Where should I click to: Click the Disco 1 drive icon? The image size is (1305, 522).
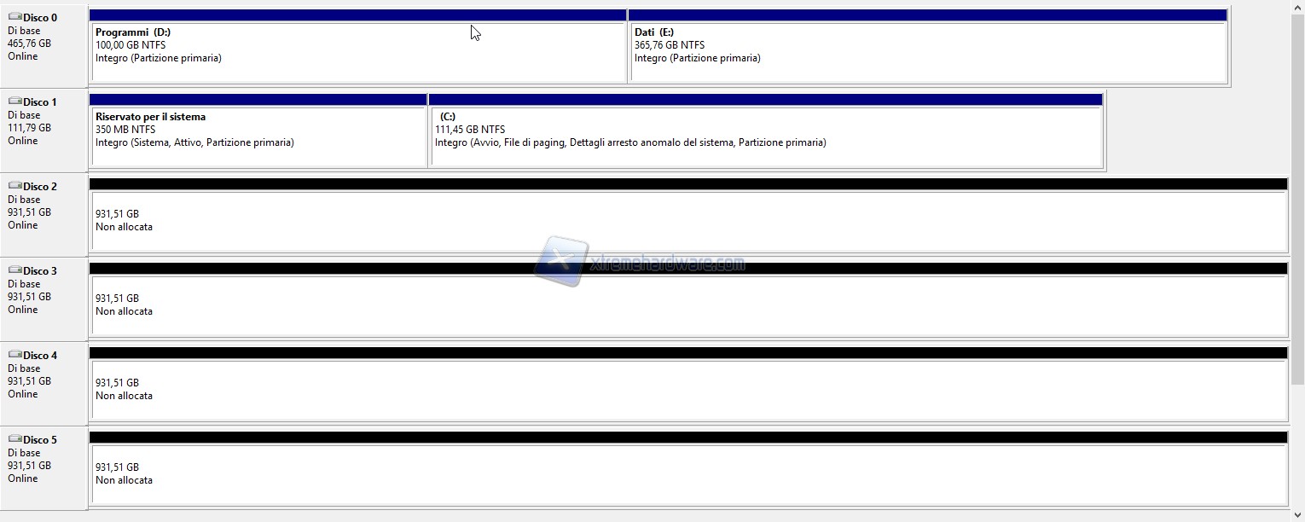point(14,101)
